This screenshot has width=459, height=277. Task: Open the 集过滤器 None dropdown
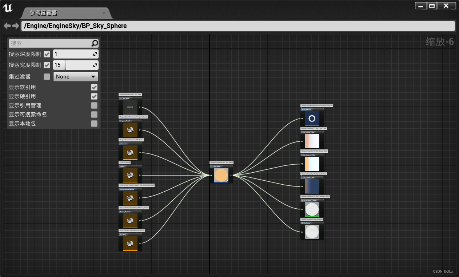(x=75, y=76)
